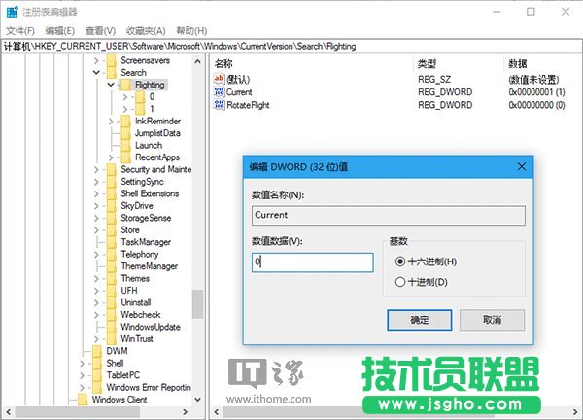Open the 收藏夹(A) menu
Screen dimensions: 583x420
pyautogui.click(x=146, y=31)
